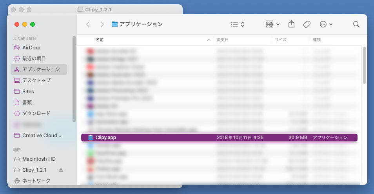
Task: Select Macintosh HD in sidebar
Action: click(x=39, y=159)
